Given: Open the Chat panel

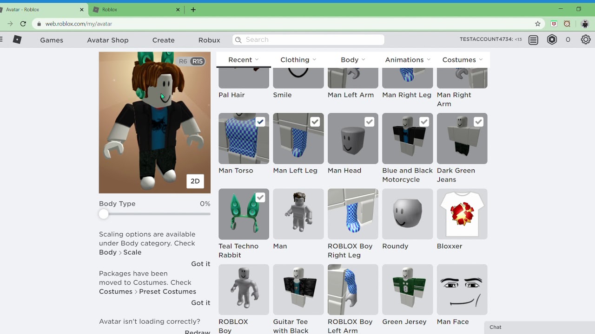Looking at the screenshot, I should pos(540,328).
